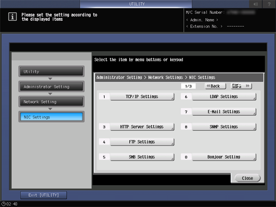Close the NIC Settings screen
This screenshot has width=276, height=207.
pyautogui.click(x=248, y=178)
